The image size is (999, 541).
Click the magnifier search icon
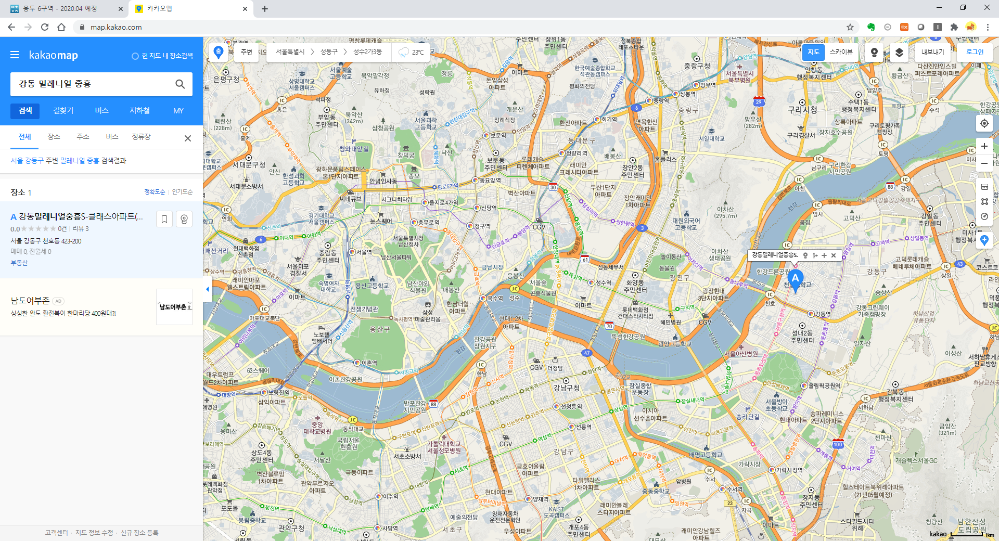(x=180, y=84)
